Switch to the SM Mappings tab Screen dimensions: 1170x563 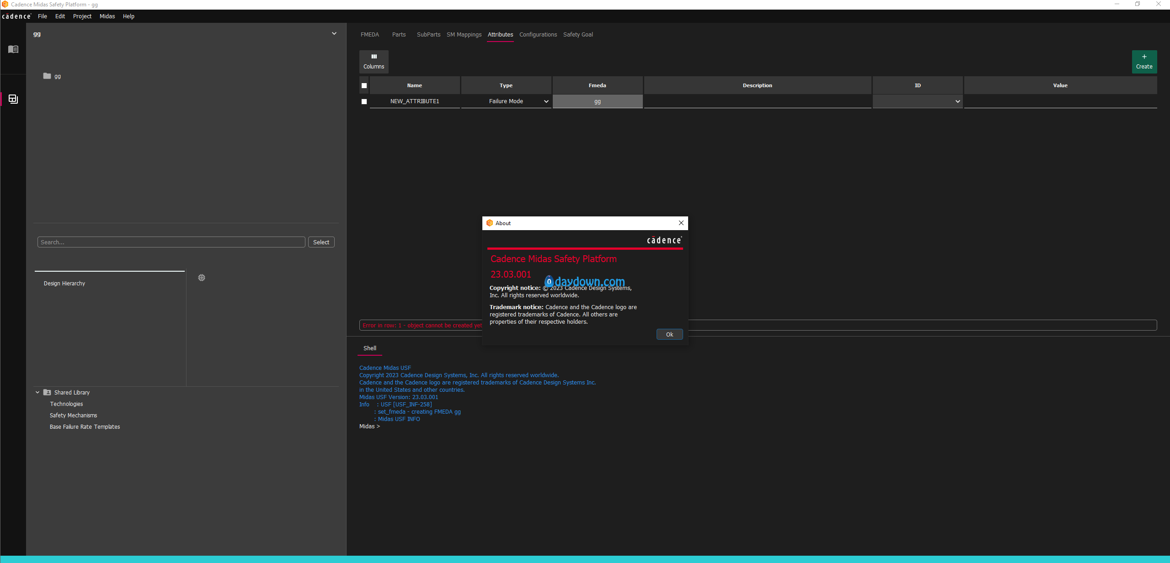point(464,35)
